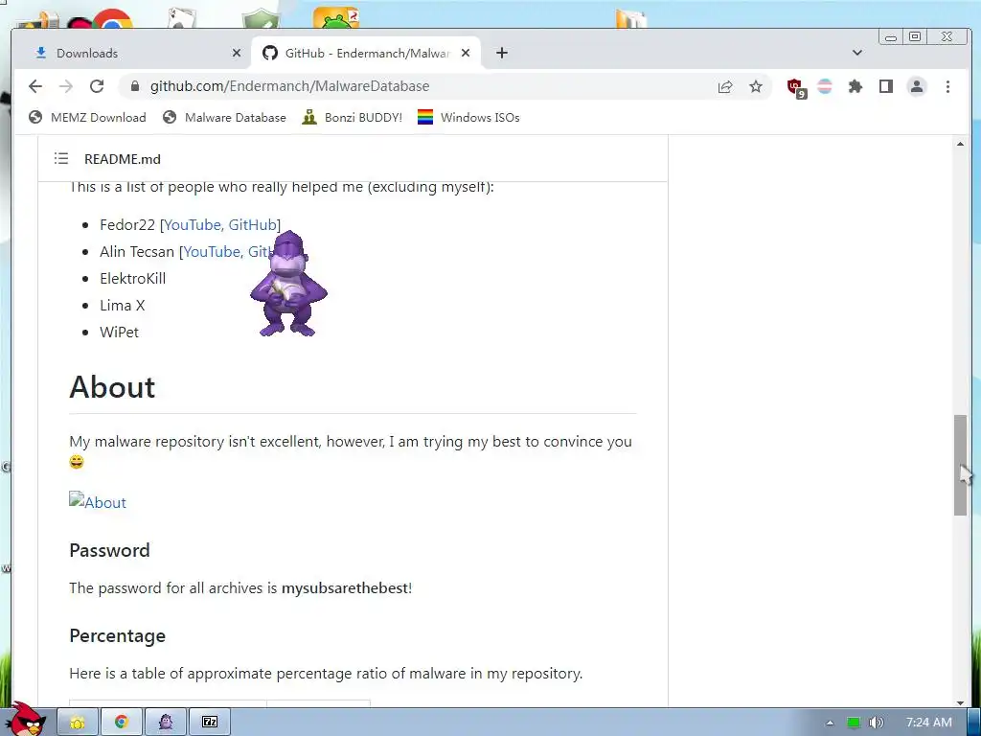Open the Extensions puzzle menu

[x=856, y=86]
